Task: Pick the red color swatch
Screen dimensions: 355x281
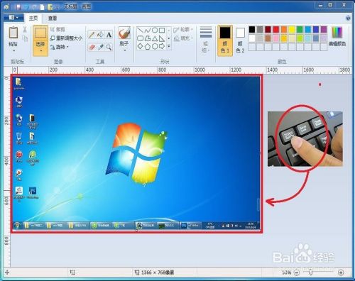Action: (x=276, y=30)
